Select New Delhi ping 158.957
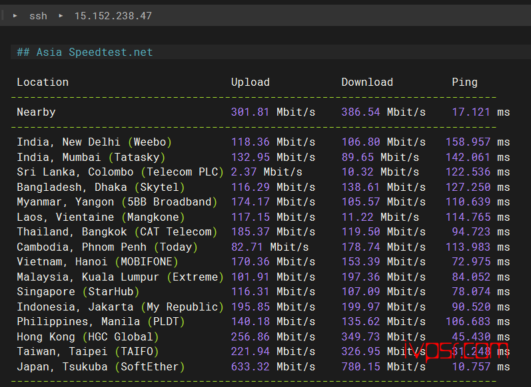The height and width of the screenshot is (387, 531). coord(468,142)
